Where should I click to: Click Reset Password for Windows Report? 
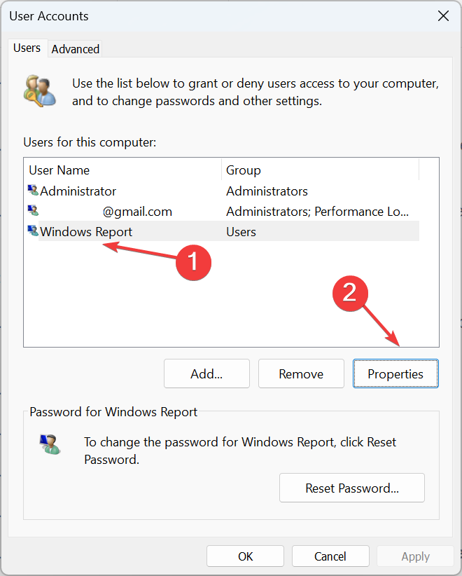pyautogui.click(x=351, y=488)
